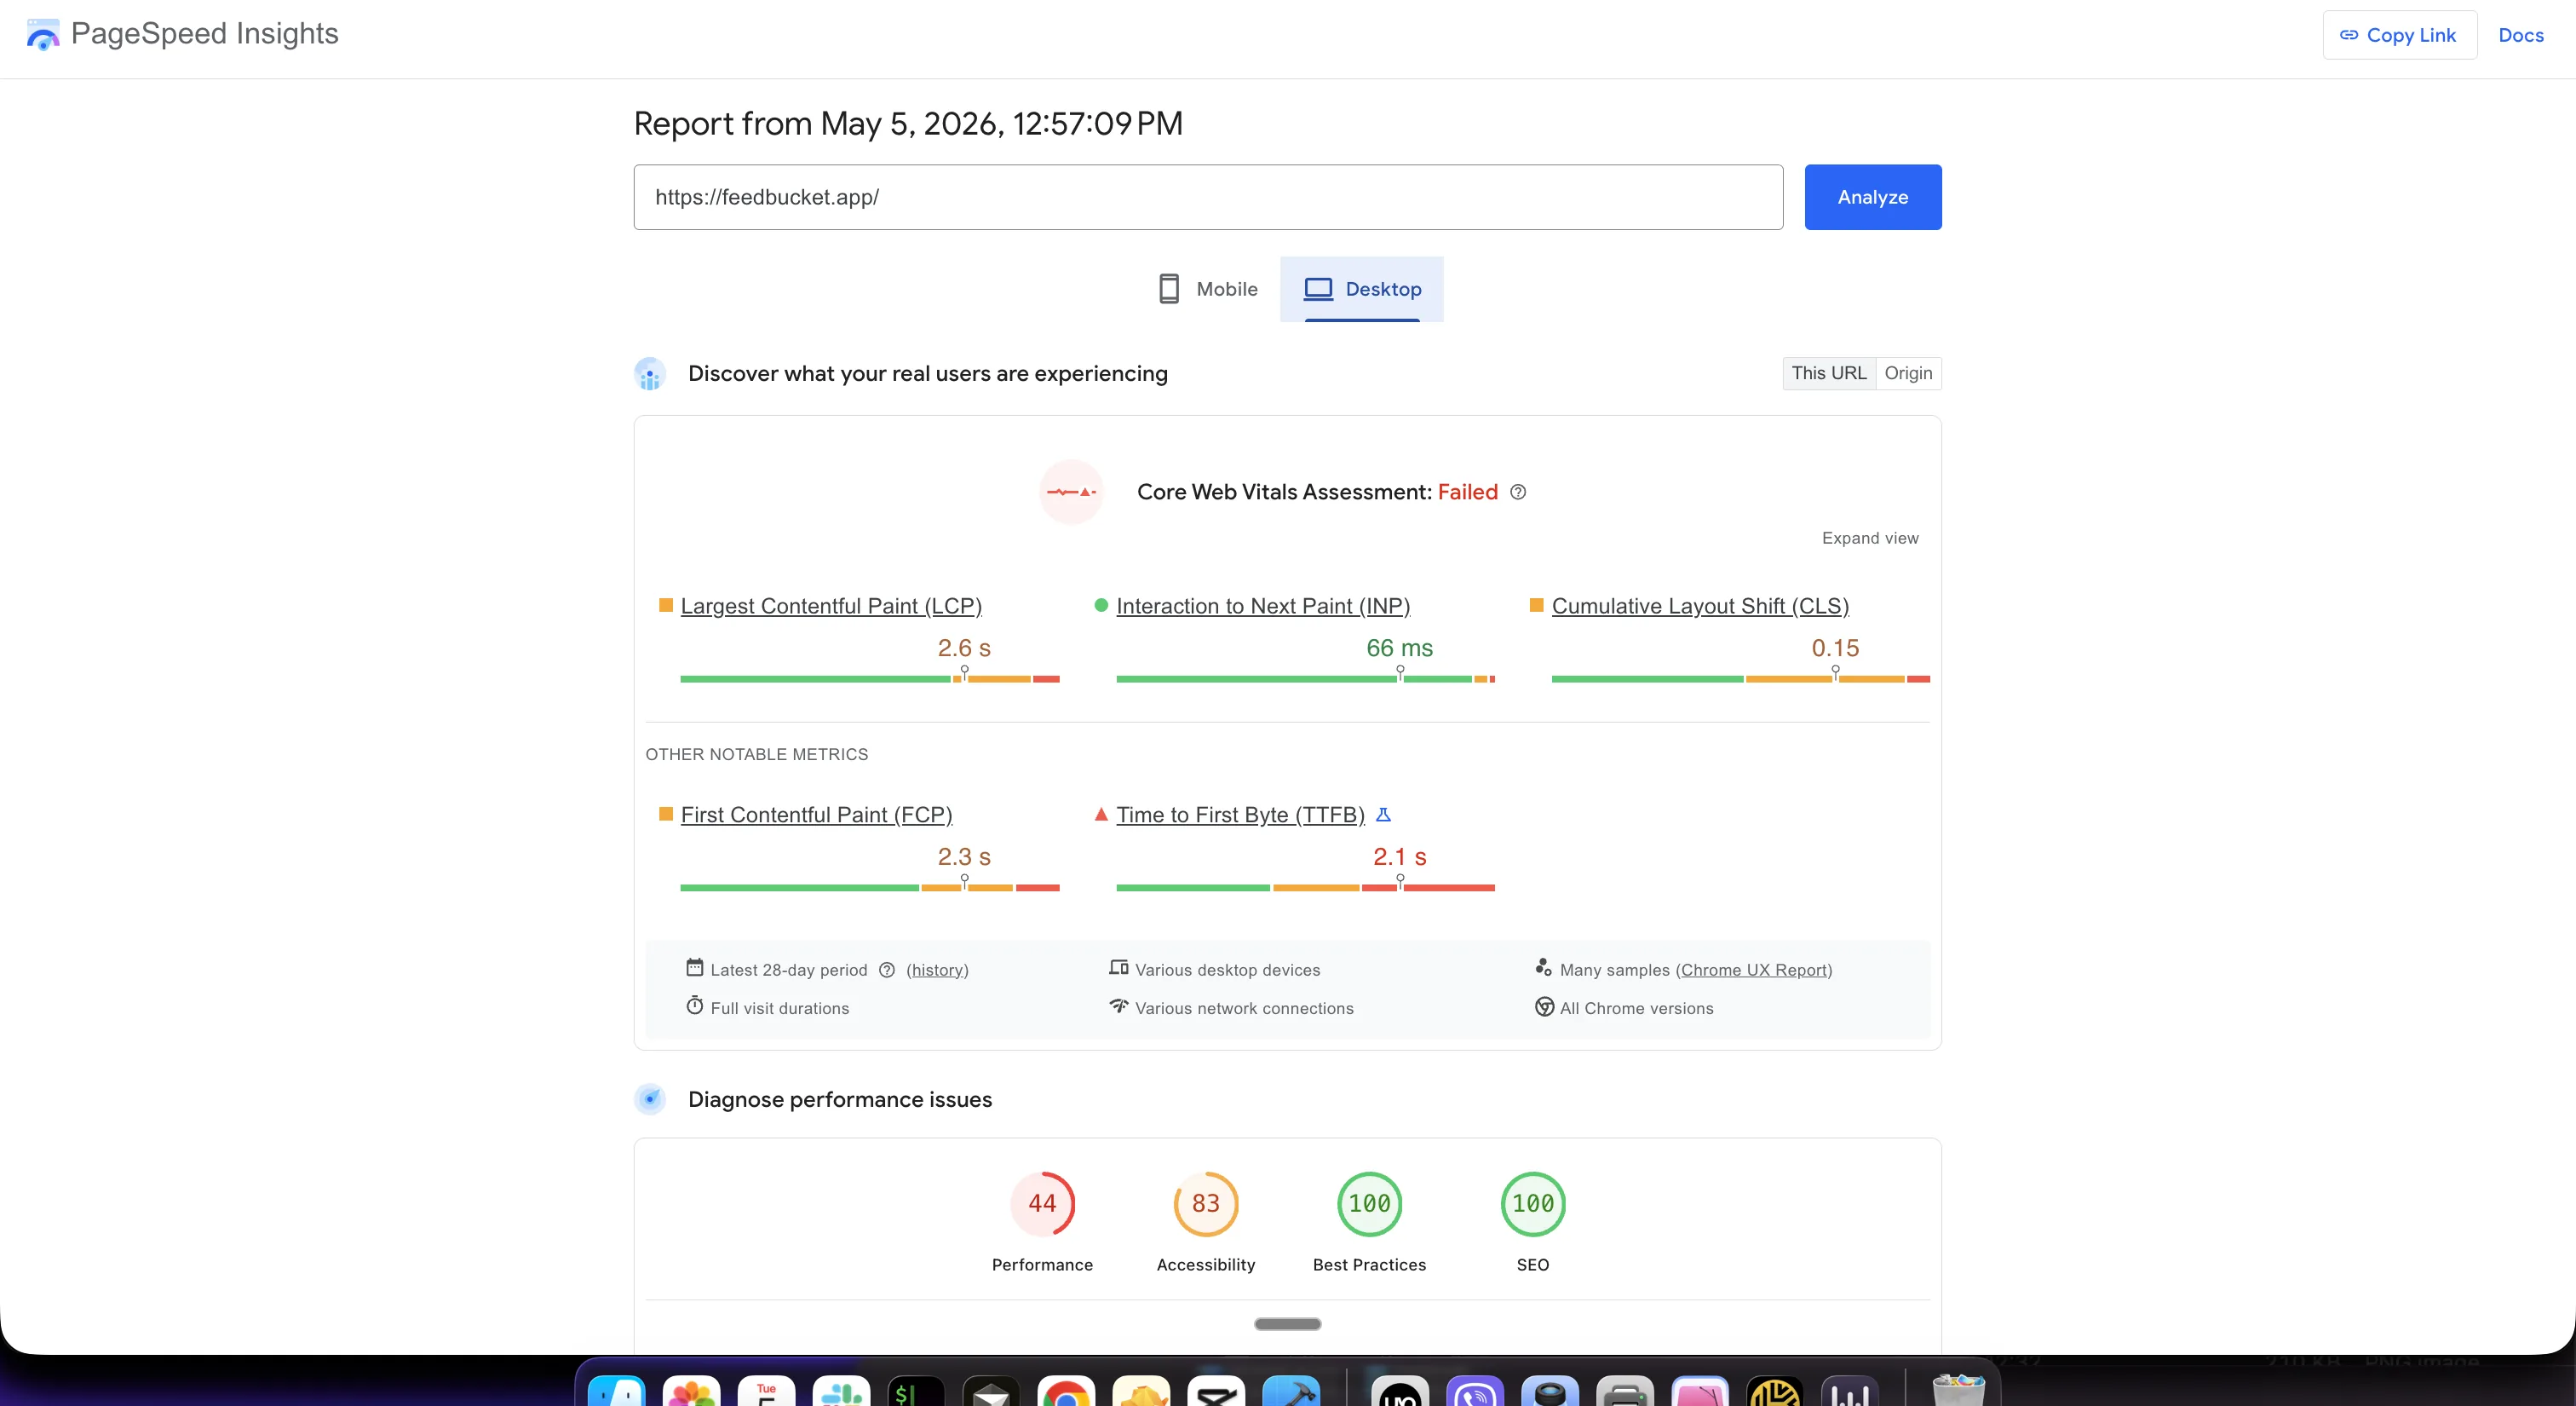Click the green dot marker beside INP
The width and height of the screenshot is (2576, 1406).
point(1101,605)
